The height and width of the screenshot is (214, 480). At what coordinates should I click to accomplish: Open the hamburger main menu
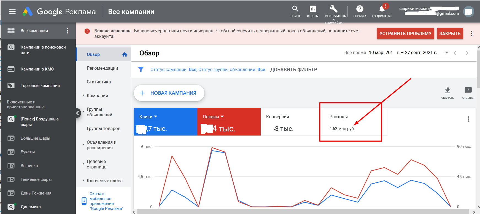point(12,12)
